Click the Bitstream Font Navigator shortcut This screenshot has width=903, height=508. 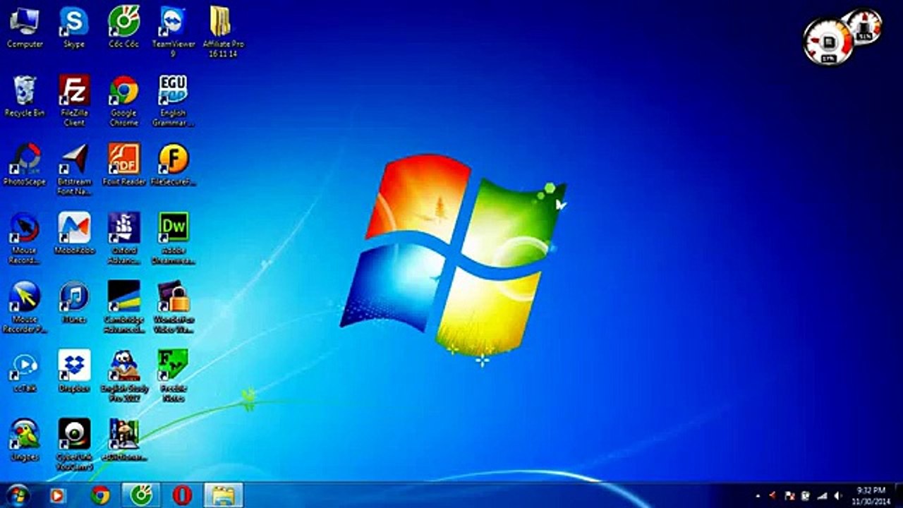(74, 169)
